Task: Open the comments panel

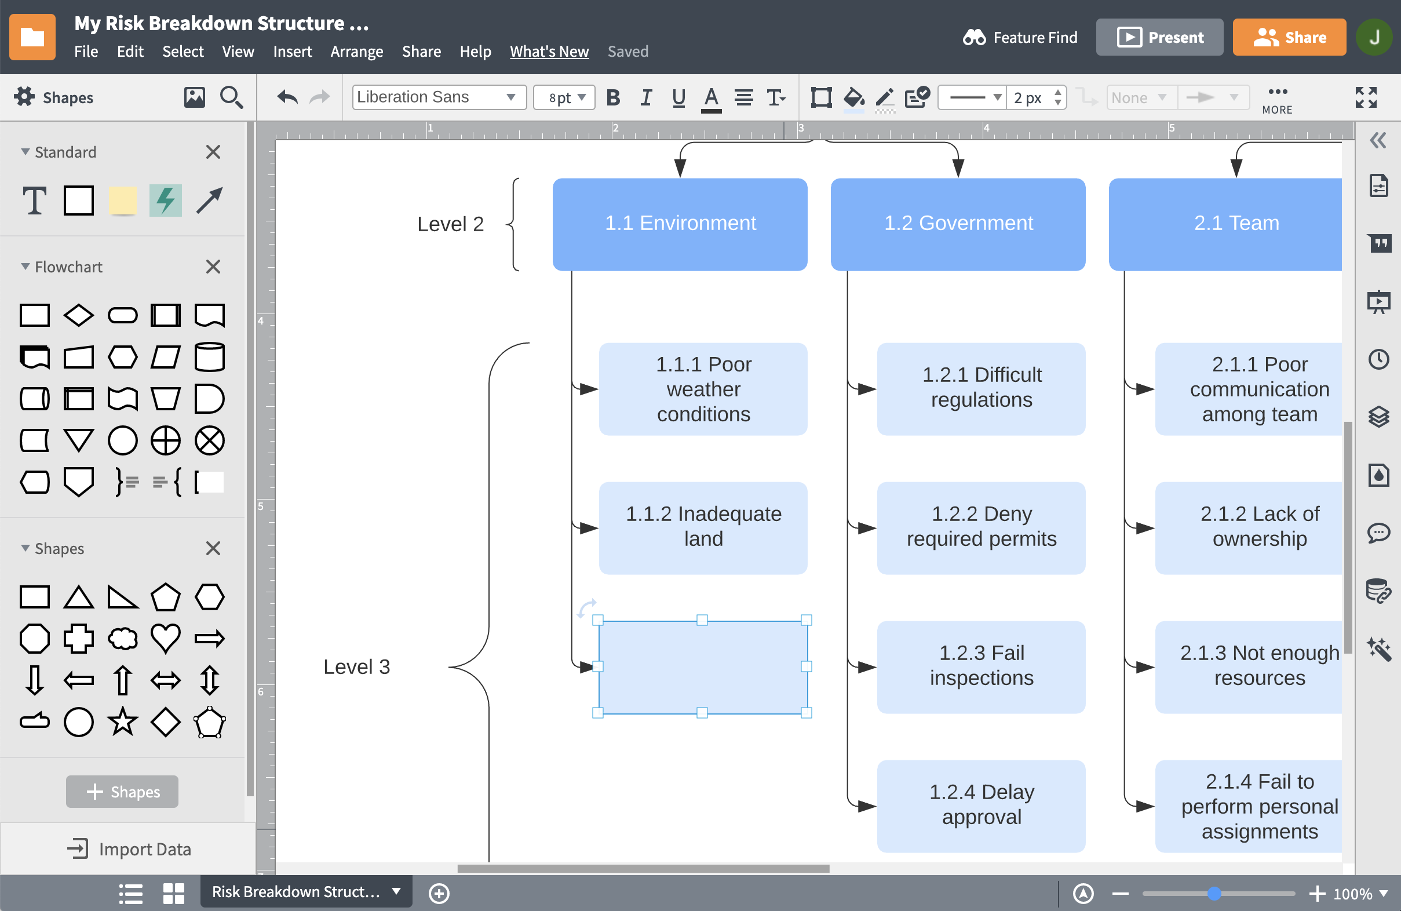Action: [x=1380, y=534]
